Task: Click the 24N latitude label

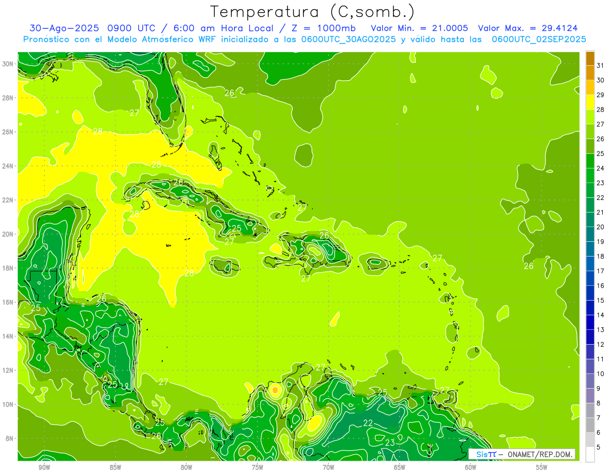Action: (7, 166)
